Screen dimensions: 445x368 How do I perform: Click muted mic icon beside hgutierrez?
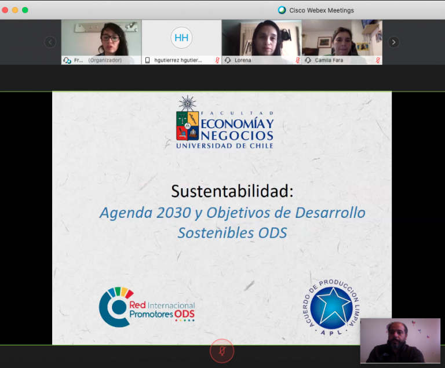pyautogui.click(x=217, y=60)
